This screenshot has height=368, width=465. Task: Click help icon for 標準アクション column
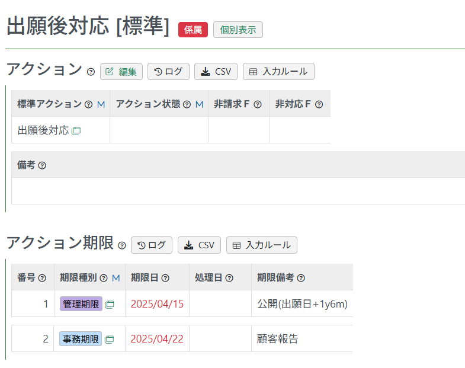pos(88,104)
